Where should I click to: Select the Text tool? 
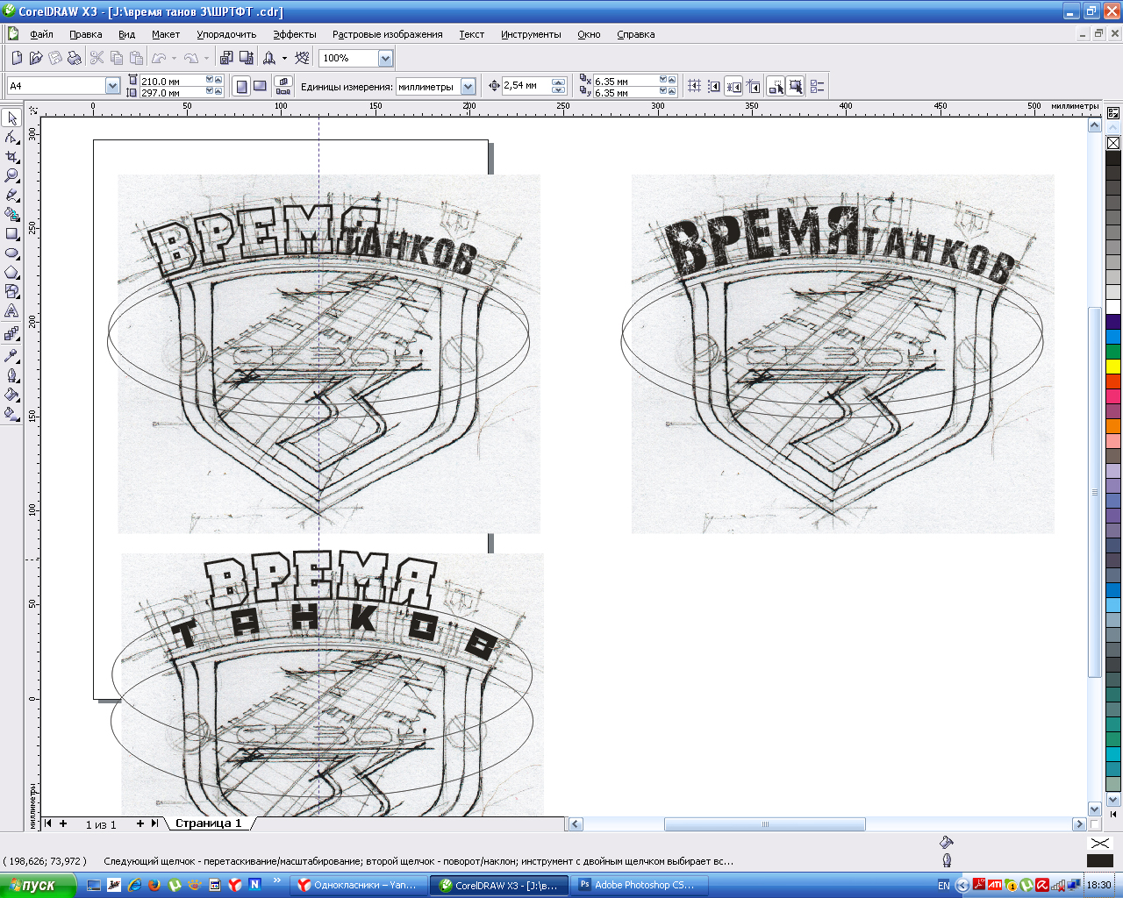[x=11, y=311]
